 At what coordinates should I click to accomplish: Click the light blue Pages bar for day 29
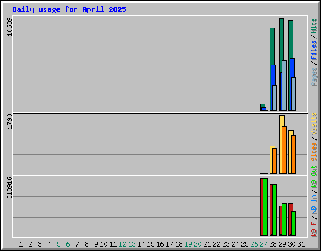pos(284,85)
